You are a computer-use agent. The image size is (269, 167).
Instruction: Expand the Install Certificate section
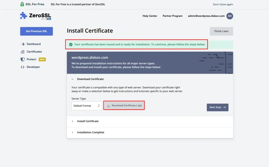88,121
